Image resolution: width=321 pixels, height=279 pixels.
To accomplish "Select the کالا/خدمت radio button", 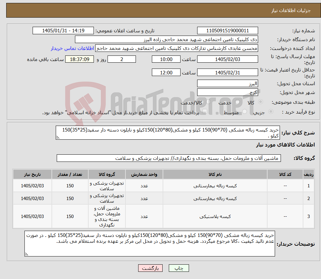I will (208, 102).
